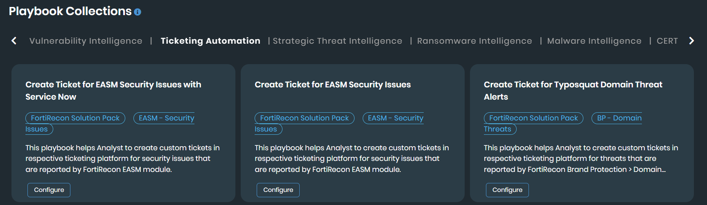Select the Ticketing Automation tab

point(210,41)
